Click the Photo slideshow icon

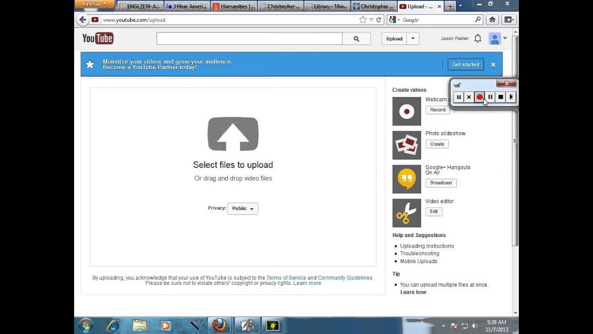(407, 145)
